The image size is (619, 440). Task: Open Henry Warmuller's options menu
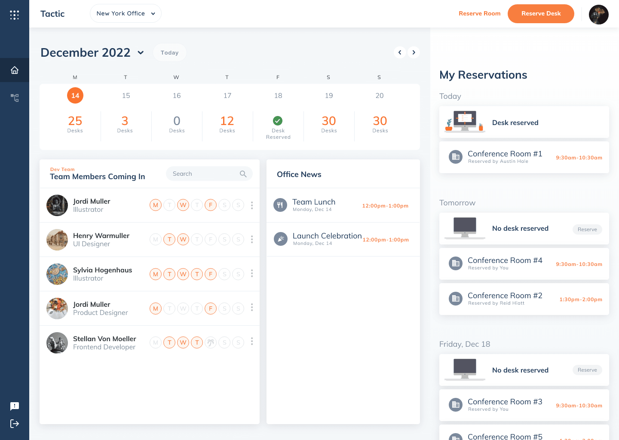coord(252,239)
